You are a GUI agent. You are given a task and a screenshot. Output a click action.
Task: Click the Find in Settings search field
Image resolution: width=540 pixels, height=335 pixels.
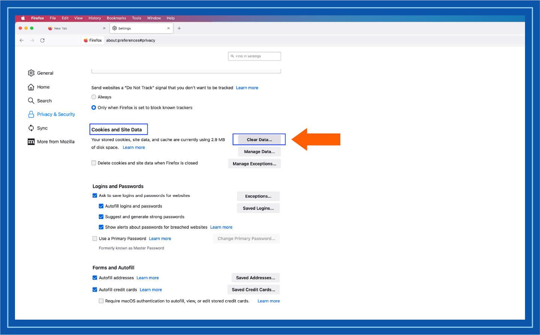254,56
